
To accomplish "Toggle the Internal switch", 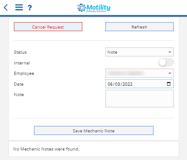I will (x=166, y=62).
